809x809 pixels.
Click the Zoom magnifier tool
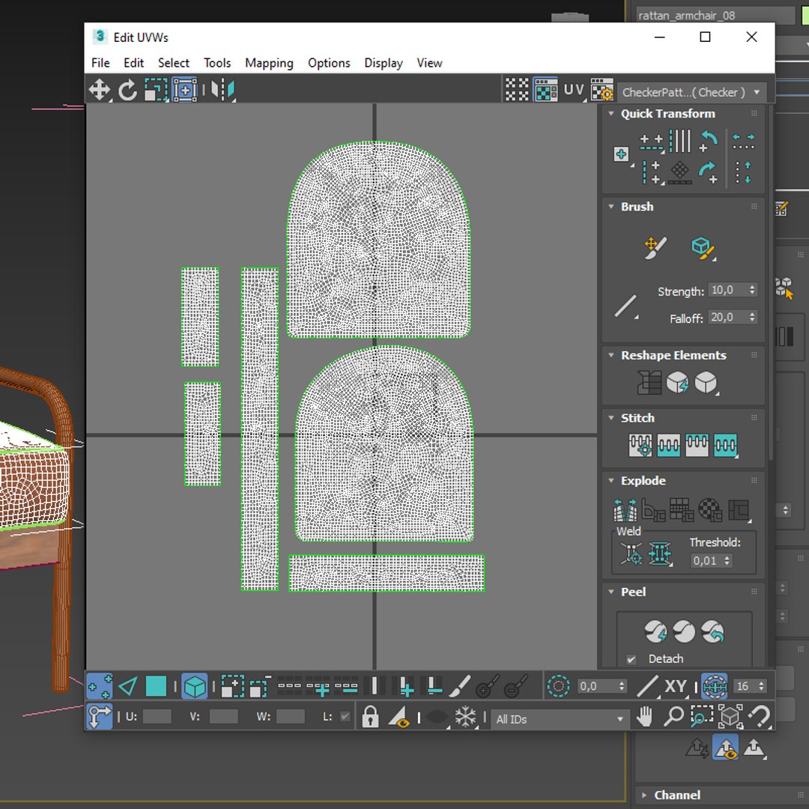tap(673, 717)
